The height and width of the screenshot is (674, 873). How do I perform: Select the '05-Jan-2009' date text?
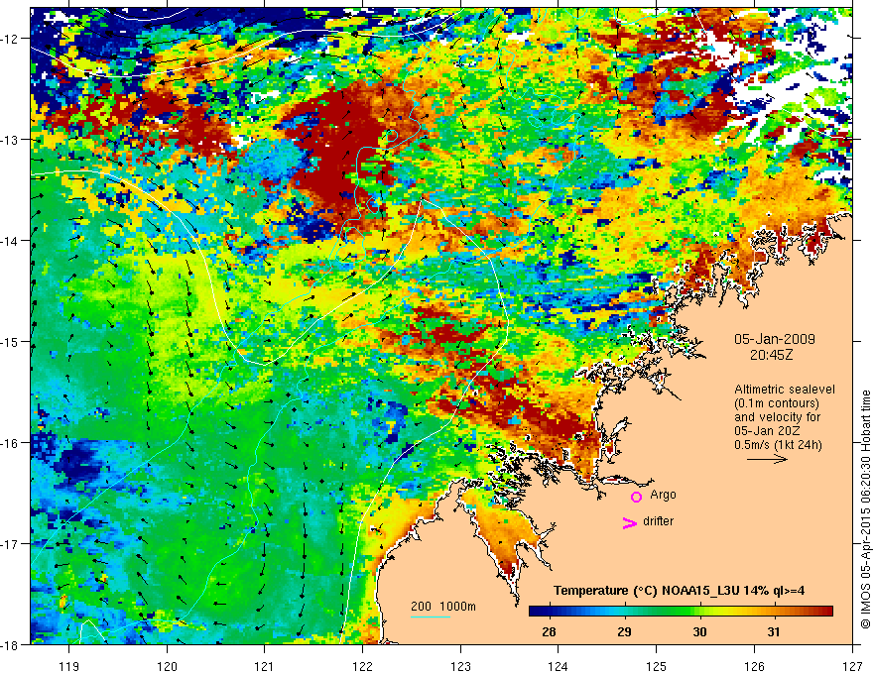pyautogui.click(x=775, y=339)
